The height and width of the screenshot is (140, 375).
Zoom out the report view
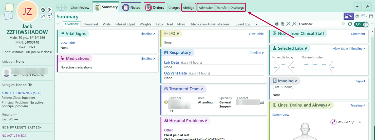[288, 24]
